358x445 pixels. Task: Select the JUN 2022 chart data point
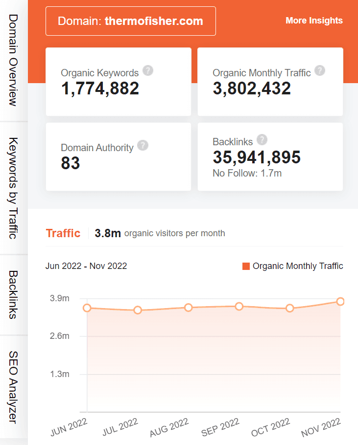pyautogui.click(x=87, y=308)
